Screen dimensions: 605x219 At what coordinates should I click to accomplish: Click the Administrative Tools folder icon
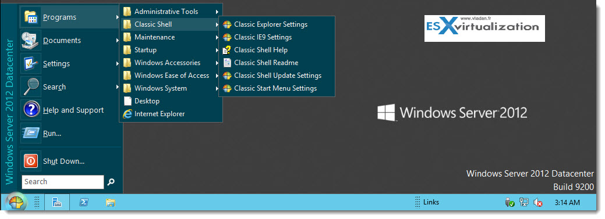[x=128, y=12]
